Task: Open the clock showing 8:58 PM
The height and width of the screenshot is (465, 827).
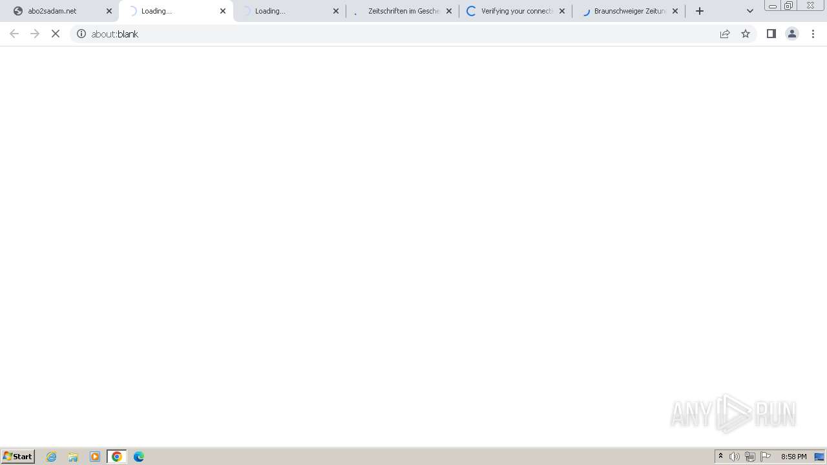Action: pyautogui.click(x=793, y=457)
